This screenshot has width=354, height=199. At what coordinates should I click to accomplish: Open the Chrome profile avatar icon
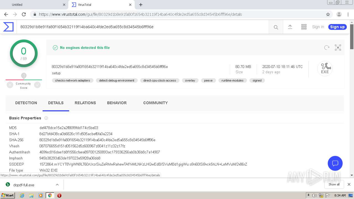339,14
